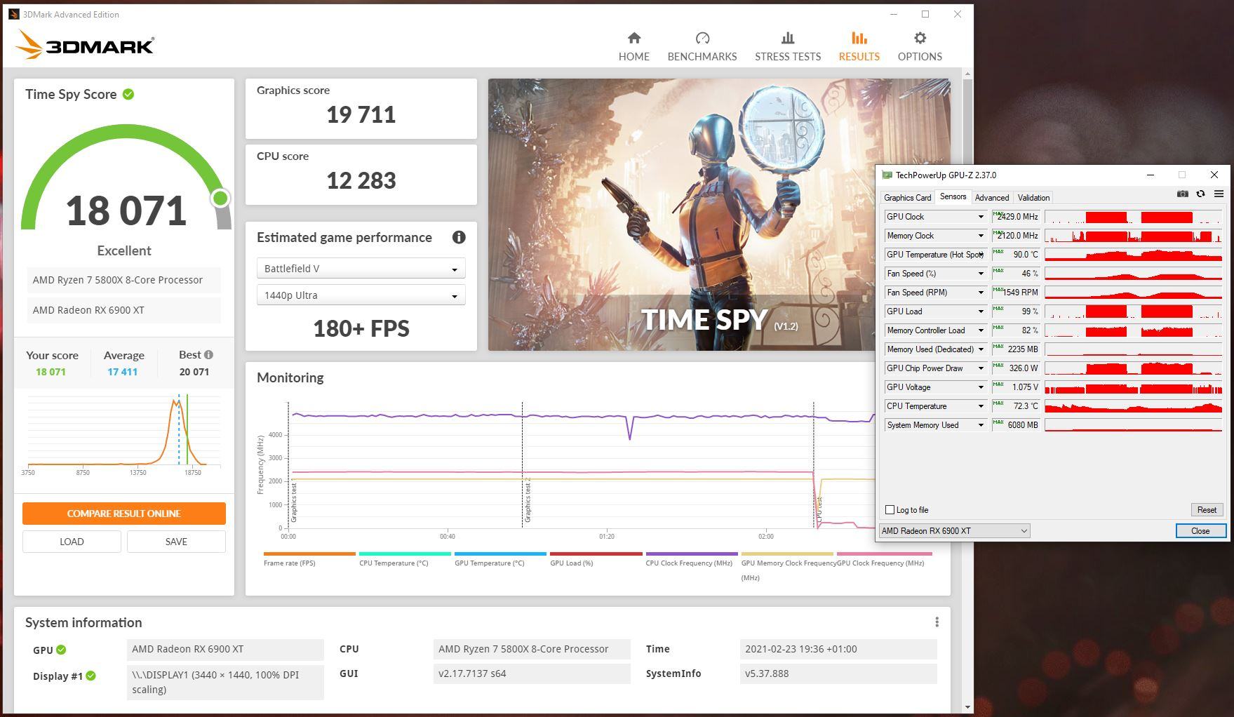1234x717 pixels.
Task: Expand the System Memory Used sensor dropdown
Action: pos(981,425)
